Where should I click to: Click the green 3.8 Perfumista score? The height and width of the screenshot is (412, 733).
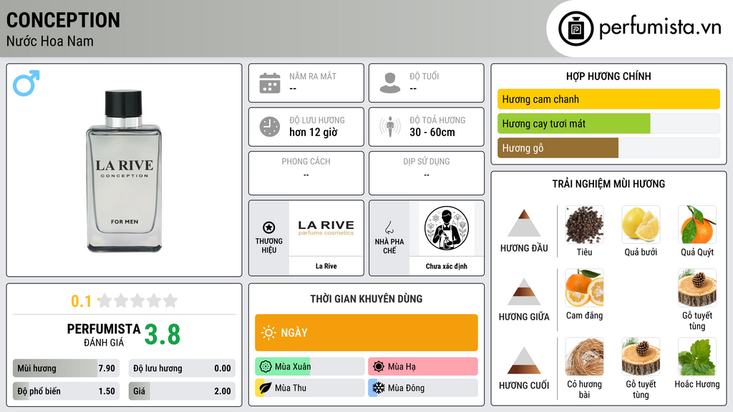click(x=162, y=335)
